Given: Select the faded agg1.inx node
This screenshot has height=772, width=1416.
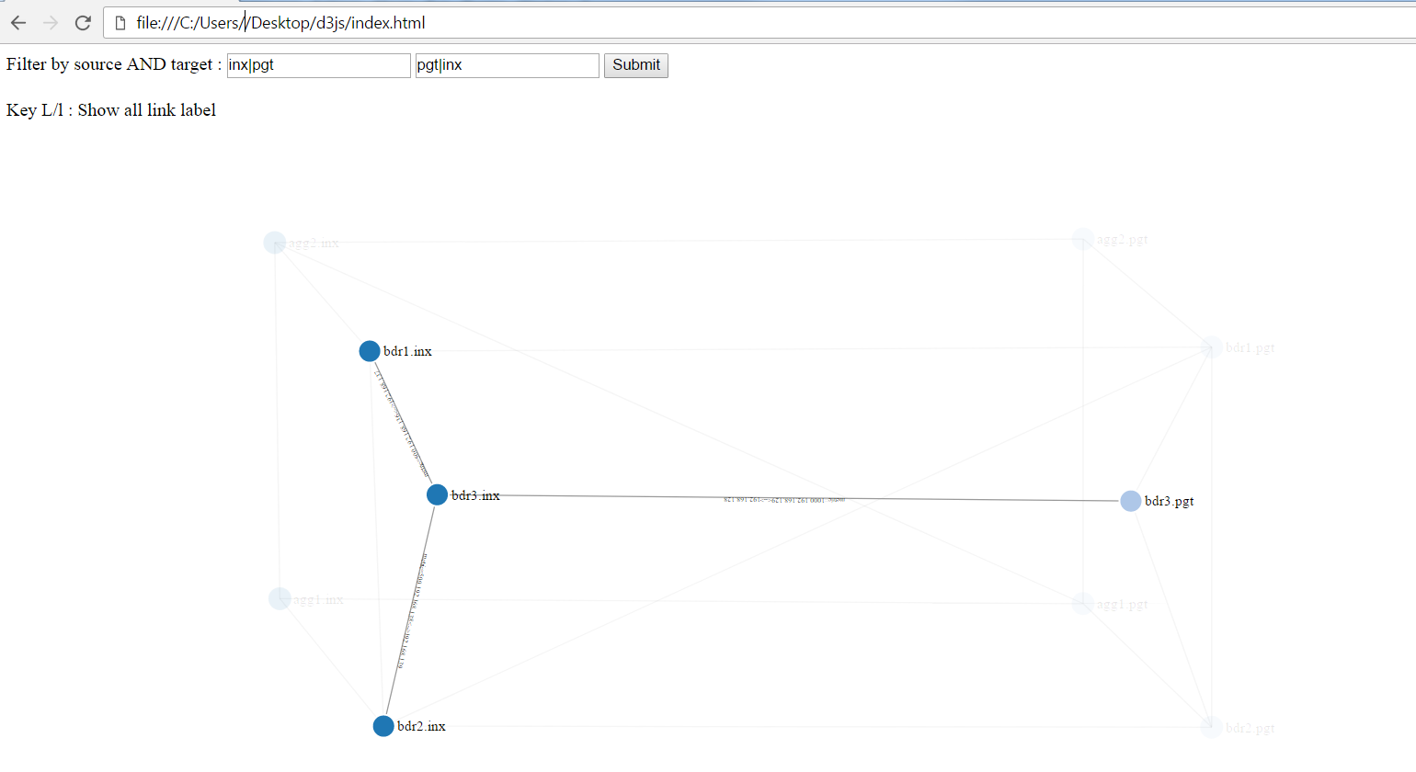Looking at the screenshot, I should tap(279, 598).
